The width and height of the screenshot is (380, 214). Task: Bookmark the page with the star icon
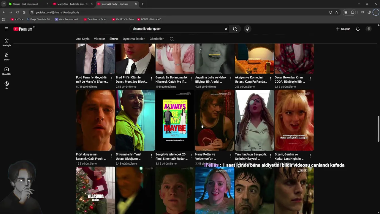point(336,12)
